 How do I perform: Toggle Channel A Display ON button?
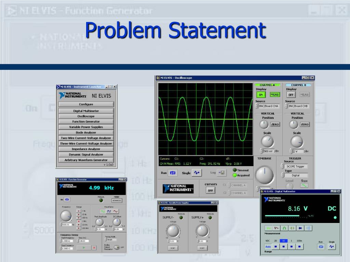click(260, 95)
